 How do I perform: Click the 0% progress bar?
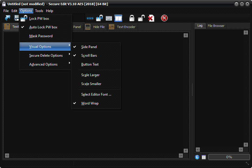[229, 157]
